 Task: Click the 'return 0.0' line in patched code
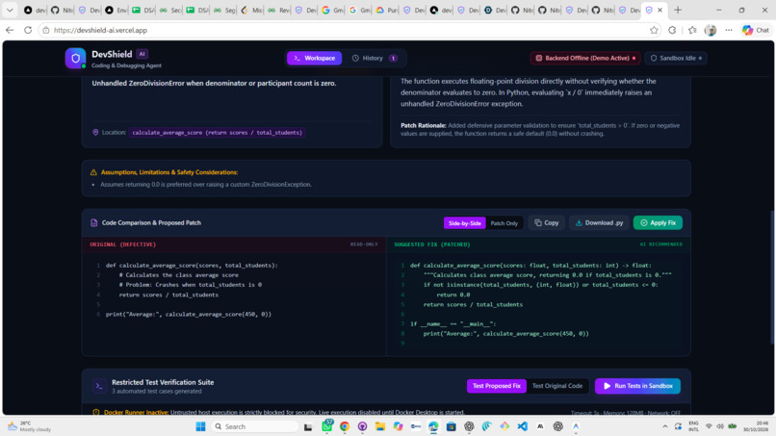tap(453, 295)
